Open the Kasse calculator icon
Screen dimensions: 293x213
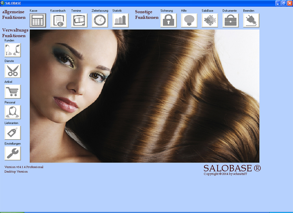pos(38,20)
